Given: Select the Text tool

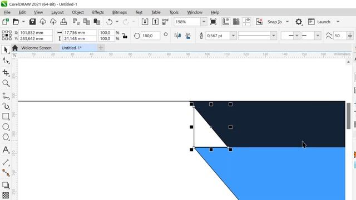Looking at the screenshot, I should click(6, 150).
